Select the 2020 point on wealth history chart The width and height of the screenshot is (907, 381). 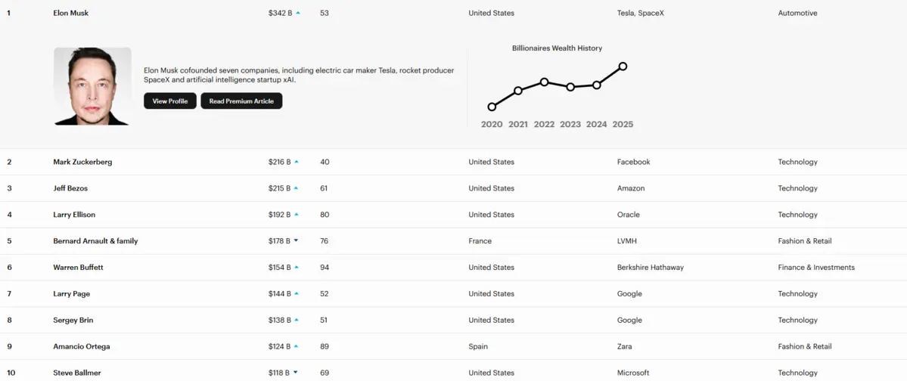click(492, 107)
